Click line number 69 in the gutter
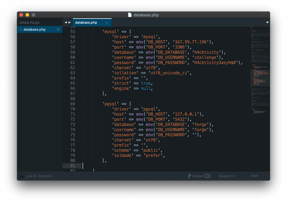Viewport: 287px width, 203px height. (73, 104)
